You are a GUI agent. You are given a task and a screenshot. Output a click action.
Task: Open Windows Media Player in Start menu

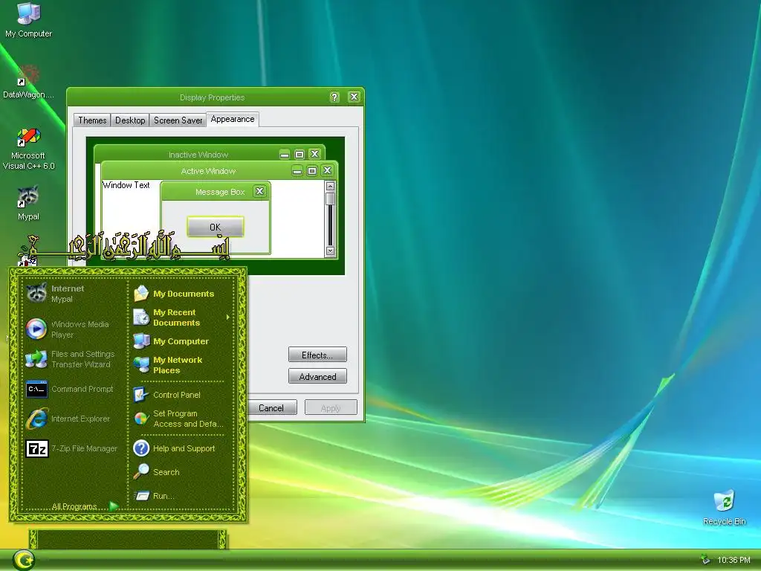pyautogui.click(x=73, y=329)
